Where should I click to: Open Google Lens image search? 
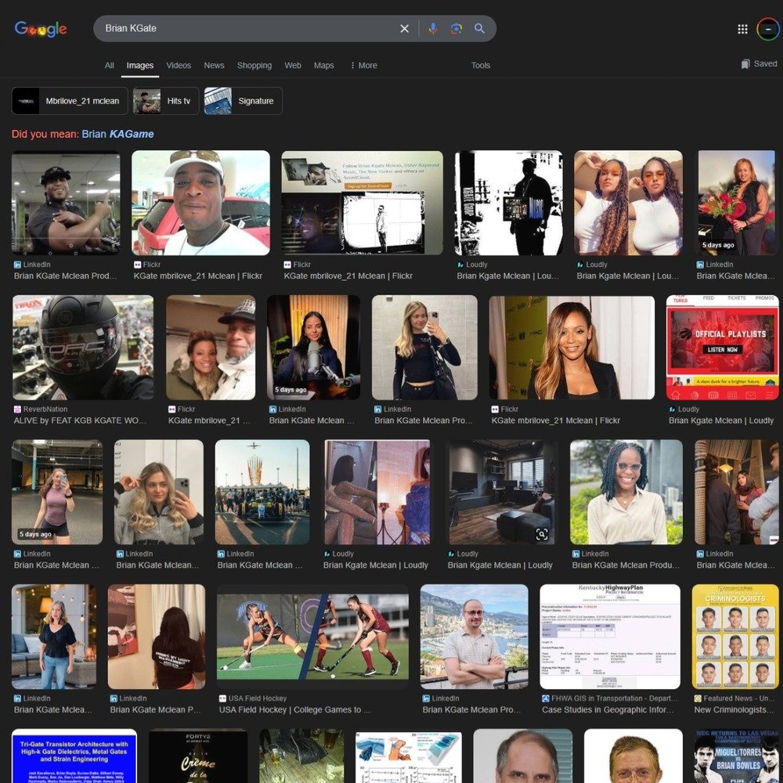coord(456,28)
